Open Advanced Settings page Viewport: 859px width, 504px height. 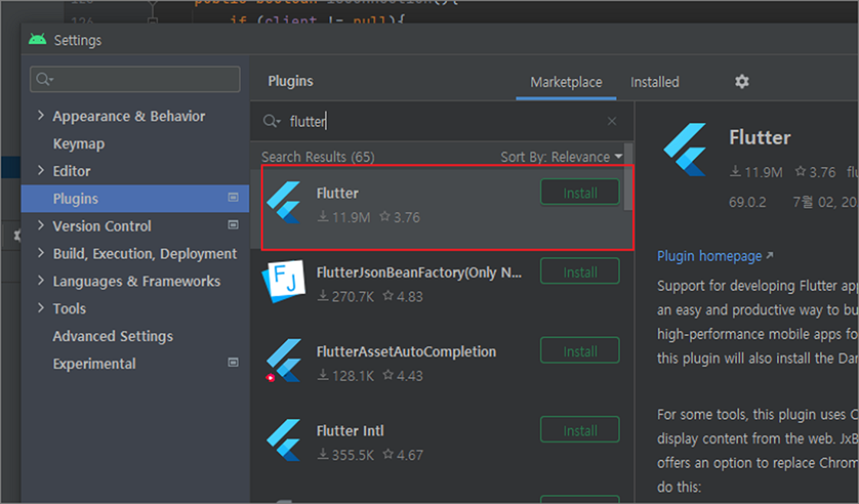(x=113, y=335)
